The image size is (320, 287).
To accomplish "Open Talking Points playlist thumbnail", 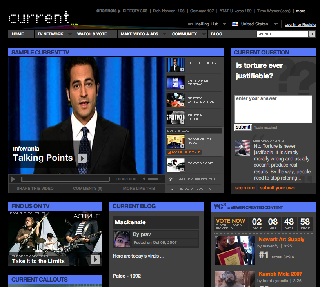I will 176,65.
